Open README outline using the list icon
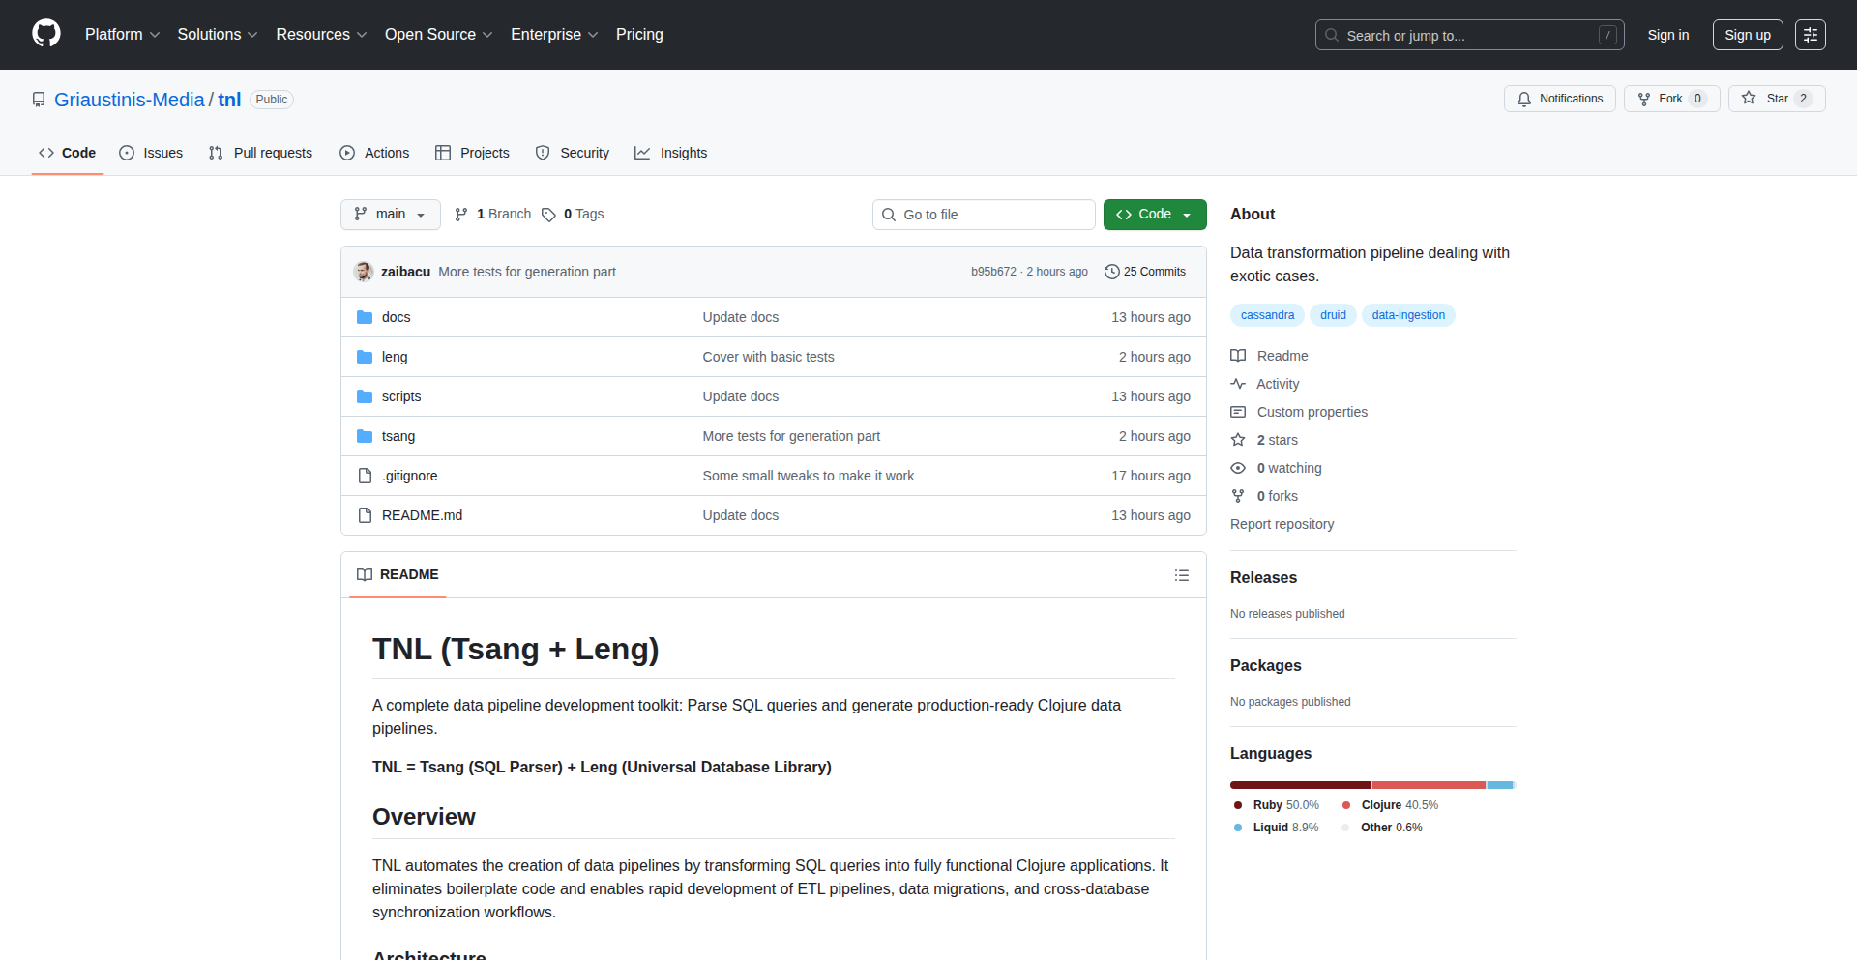 (x=1181, y=574)
